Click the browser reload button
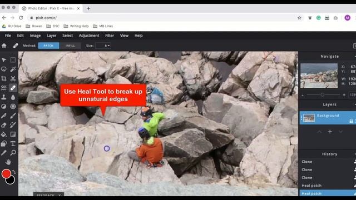 21,18
